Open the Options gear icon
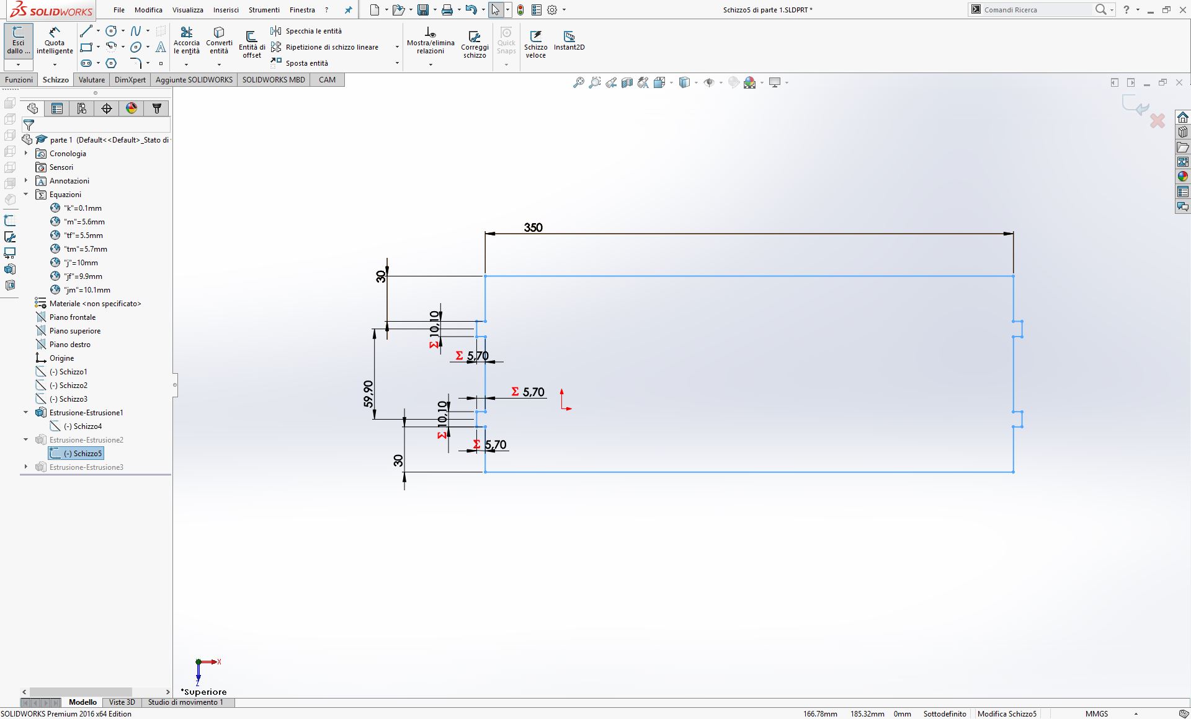The image size is (1191, 719). (552, 10)
